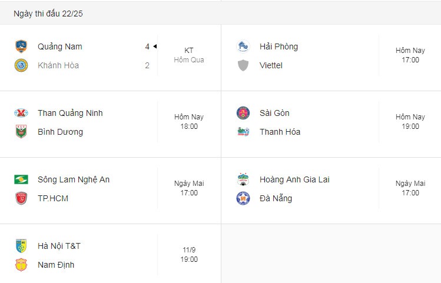Screen dimensions: 441x283
Task: Click the Hoàng Anh Gia Lai logo
Action: point(243,179)
